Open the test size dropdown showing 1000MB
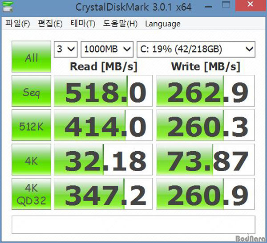Image resolution: width=267 pixels, height=243 pixels. coord(107,49)
